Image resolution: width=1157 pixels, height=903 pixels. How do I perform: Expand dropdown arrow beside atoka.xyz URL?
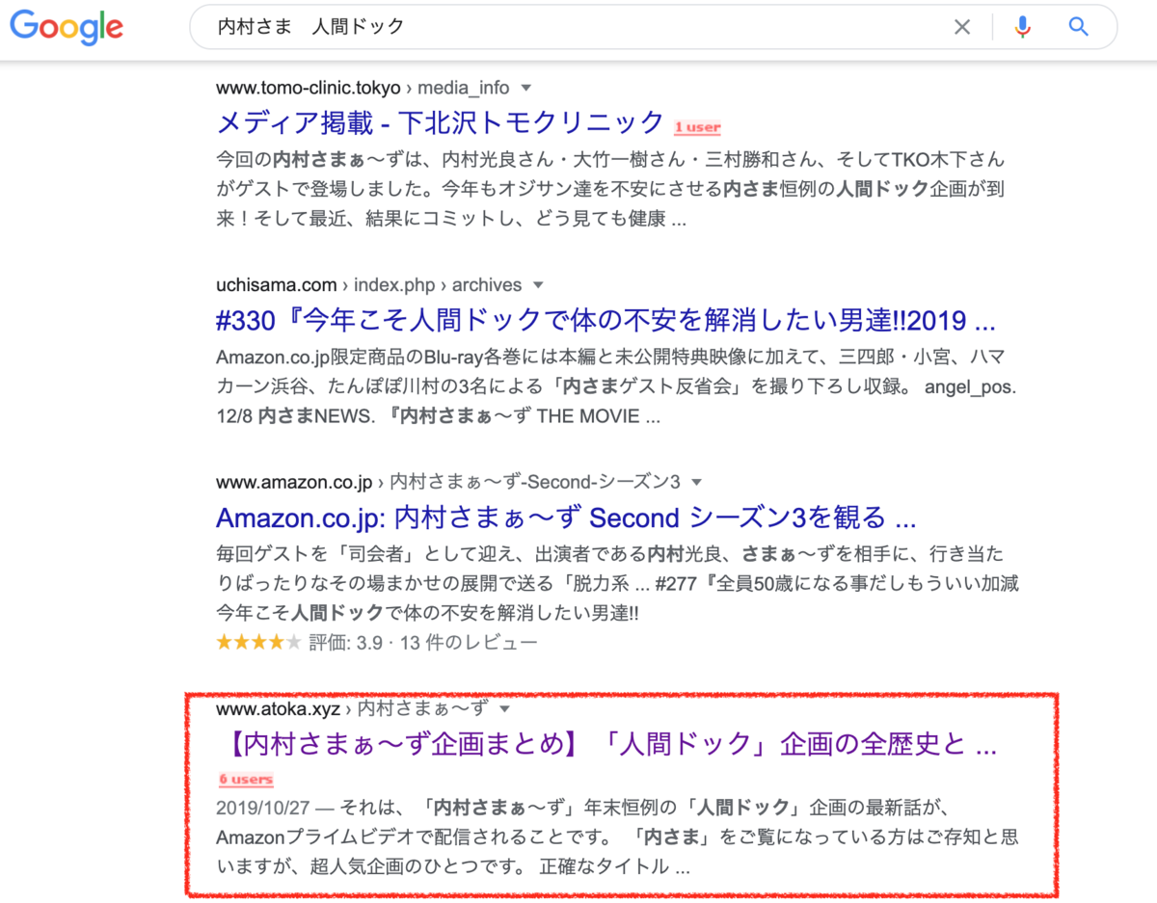coord(504,709)
